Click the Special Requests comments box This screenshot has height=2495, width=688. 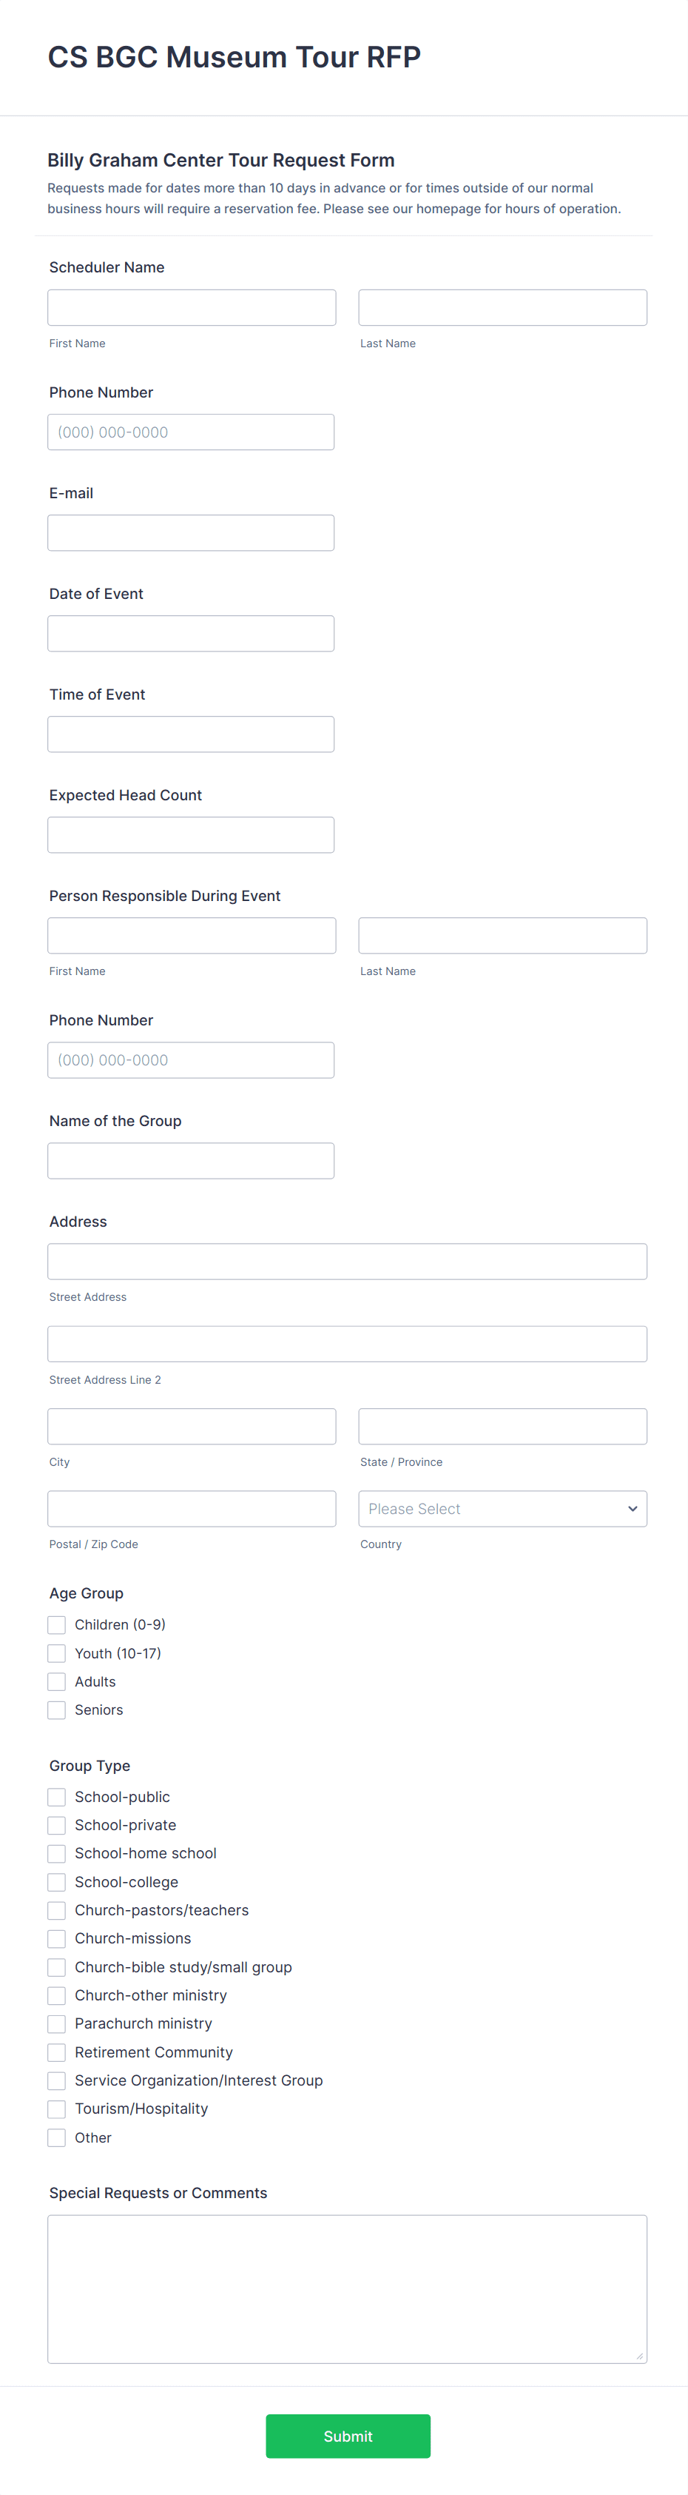point(348,2285)
